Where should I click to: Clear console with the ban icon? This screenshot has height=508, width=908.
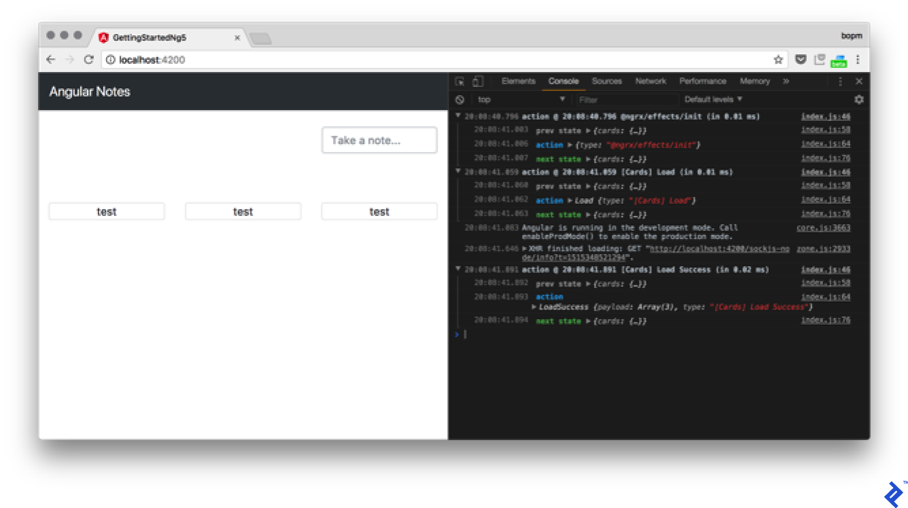460,100
